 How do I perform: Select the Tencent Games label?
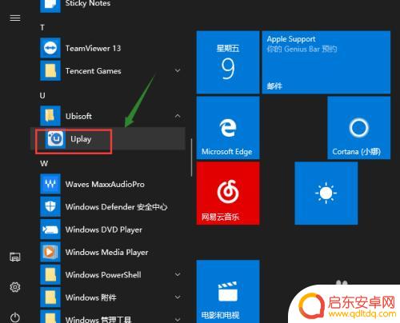[93, 71]
